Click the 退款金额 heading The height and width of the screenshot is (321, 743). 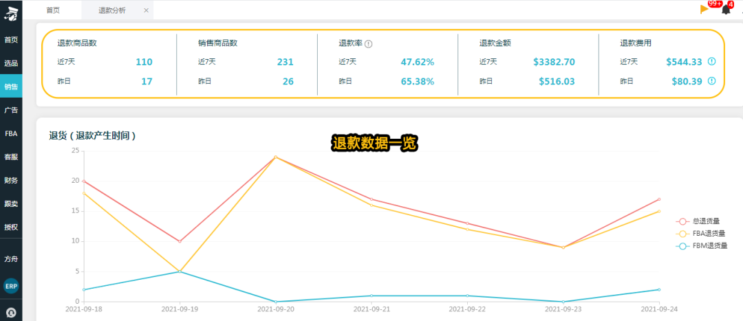(495, 43)
